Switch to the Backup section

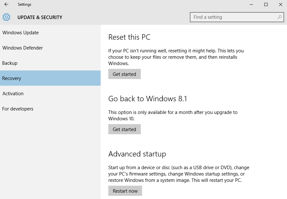pos(10,63)
